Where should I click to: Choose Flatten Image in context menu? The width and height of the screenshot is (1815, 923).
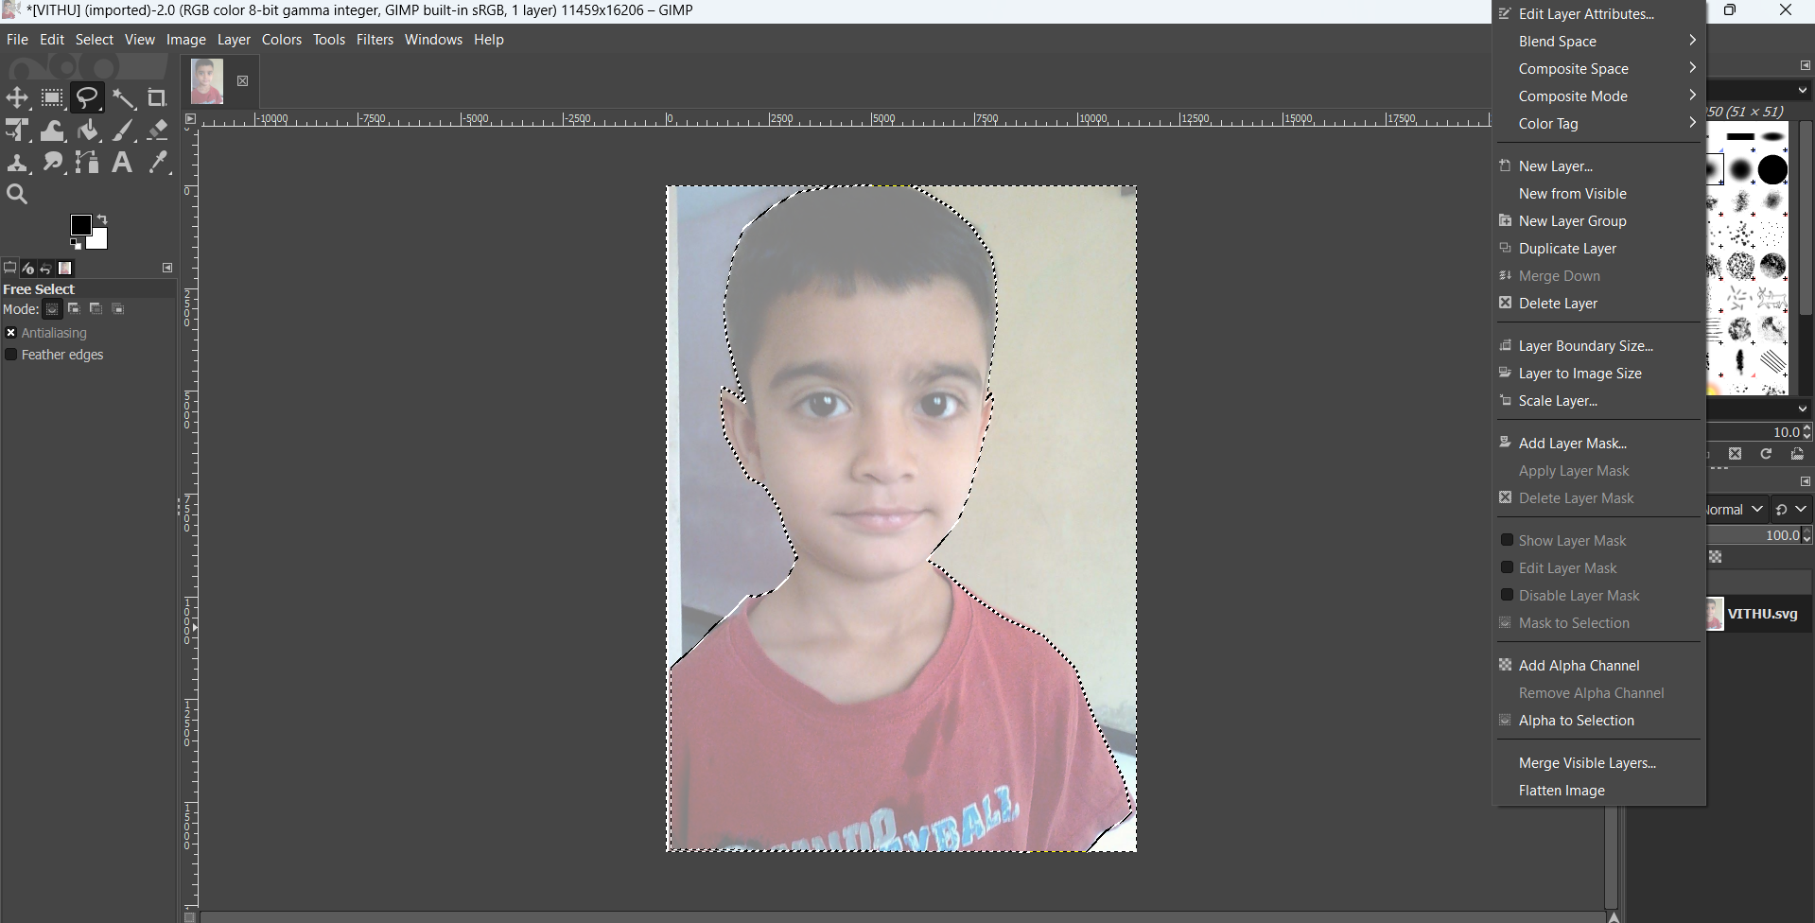coord(1598,791)
